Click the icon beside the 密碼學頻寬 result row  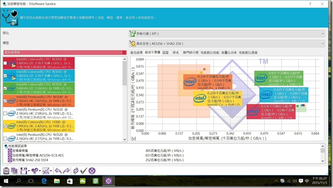point(10,151)
